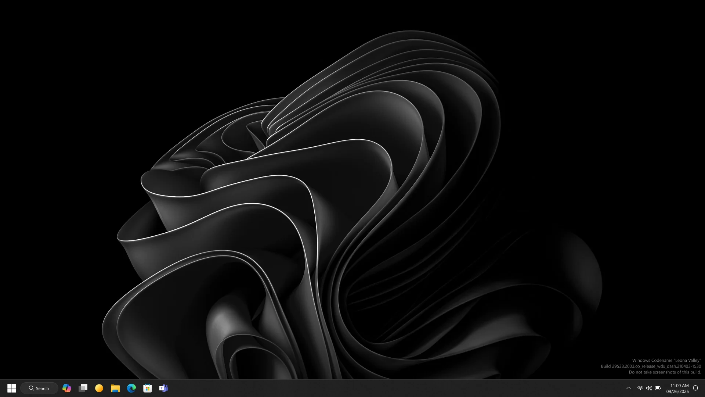Click the empty middle area of the taskbar

click(x=367, y=388)
